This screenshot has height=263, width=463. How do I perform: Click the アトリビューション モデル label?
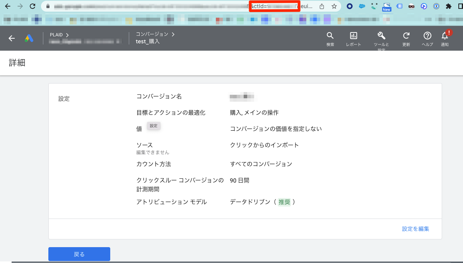172,202
